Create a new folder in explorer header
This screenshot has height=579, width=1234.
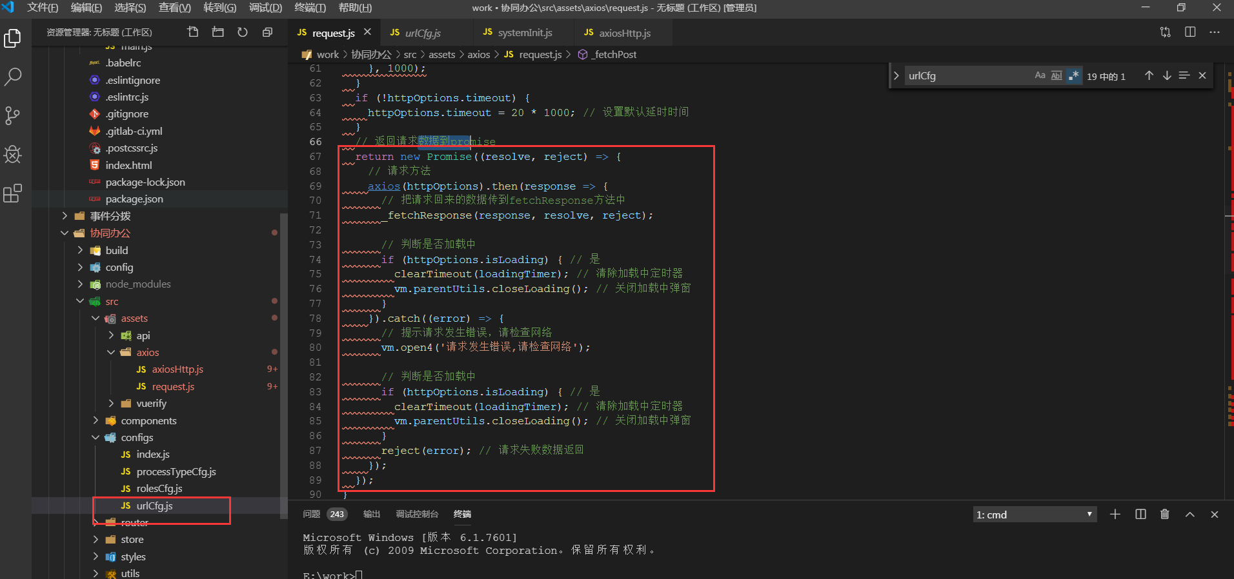click(x=217, y=32)
